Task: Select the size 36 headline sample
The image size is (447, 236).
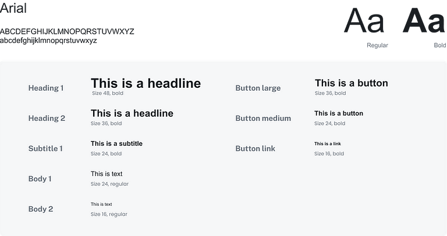Action: click(132, 113)
